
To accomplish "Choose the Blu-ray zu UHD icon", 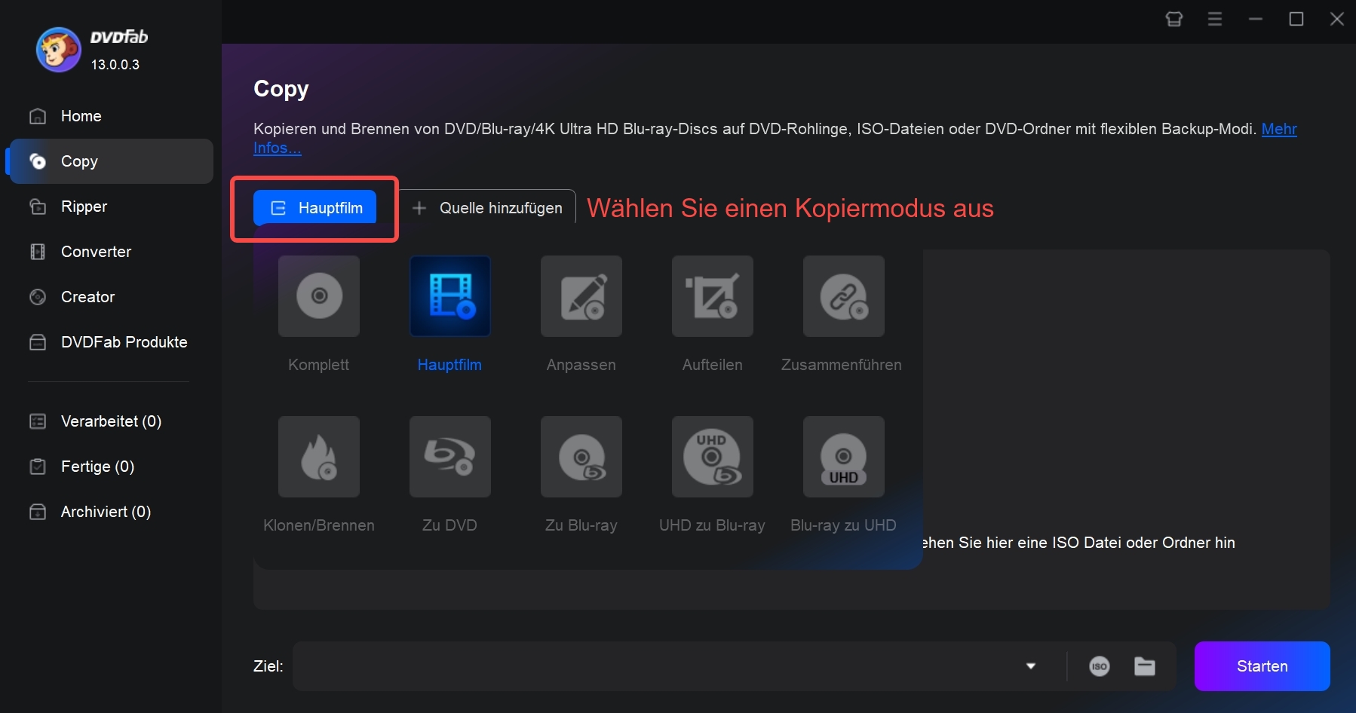I will [844, 457].
